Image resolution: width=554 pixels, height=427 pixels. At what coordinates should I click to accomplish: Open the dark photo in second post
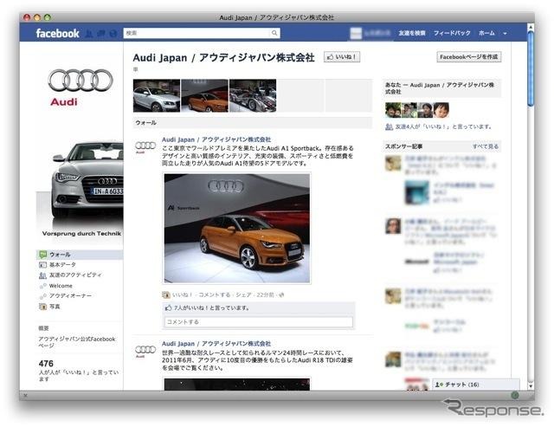[236, 385]
